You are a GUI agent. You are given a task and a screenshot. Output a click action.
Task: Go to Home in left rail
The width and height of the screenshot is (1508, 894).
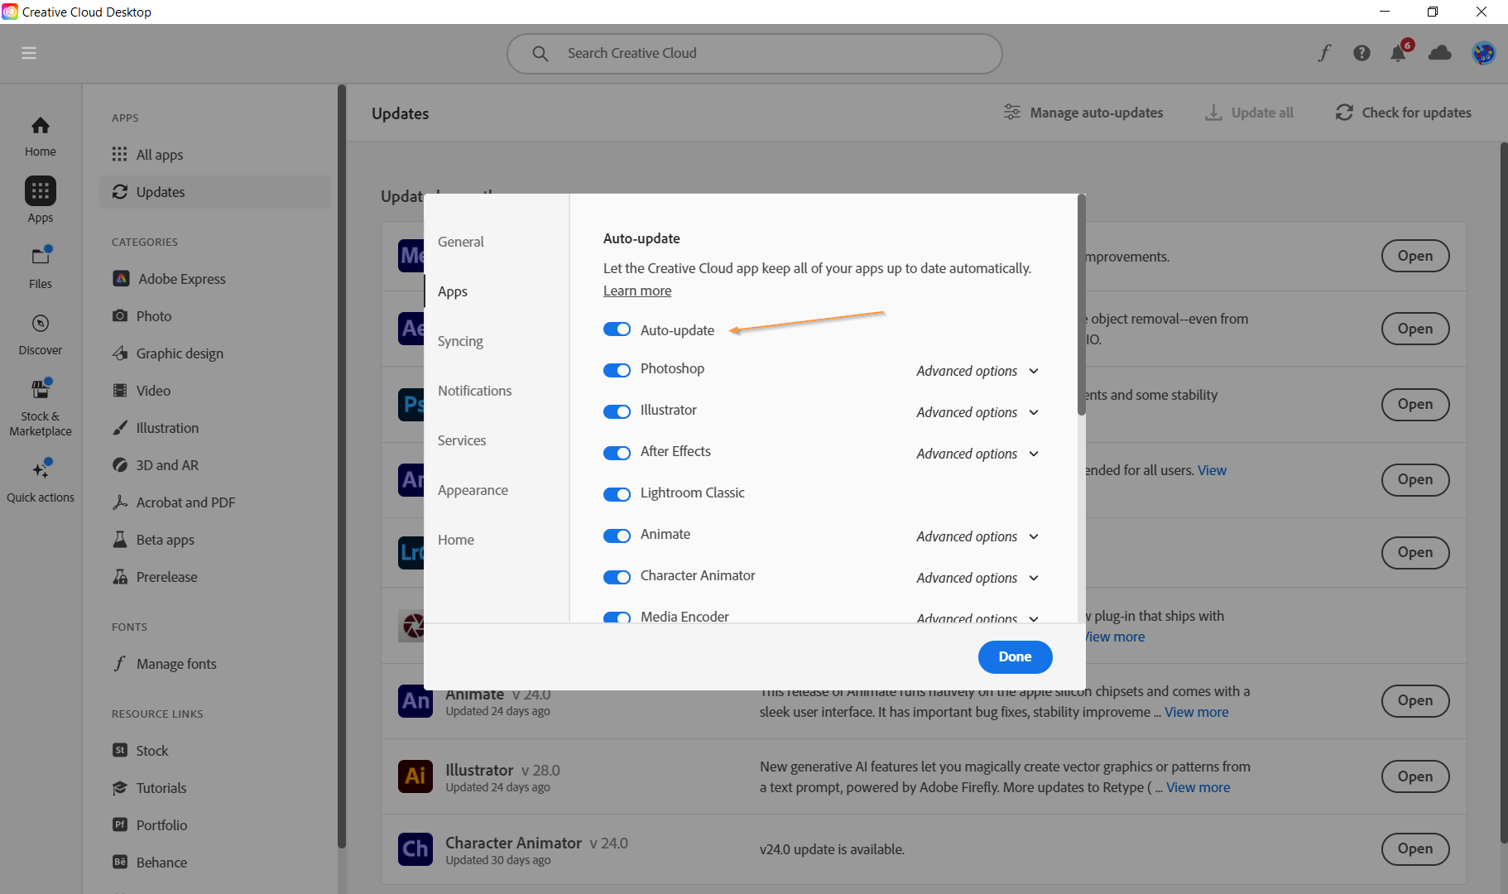[x=41, y=137]
